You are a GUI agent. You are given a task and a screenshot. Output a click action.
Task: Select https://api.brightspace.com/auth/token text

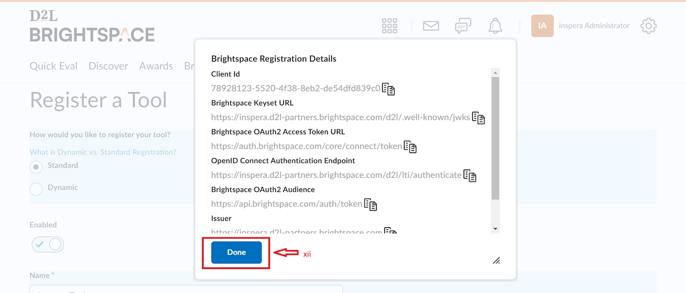pyautogui.click(x=286, y=204)
